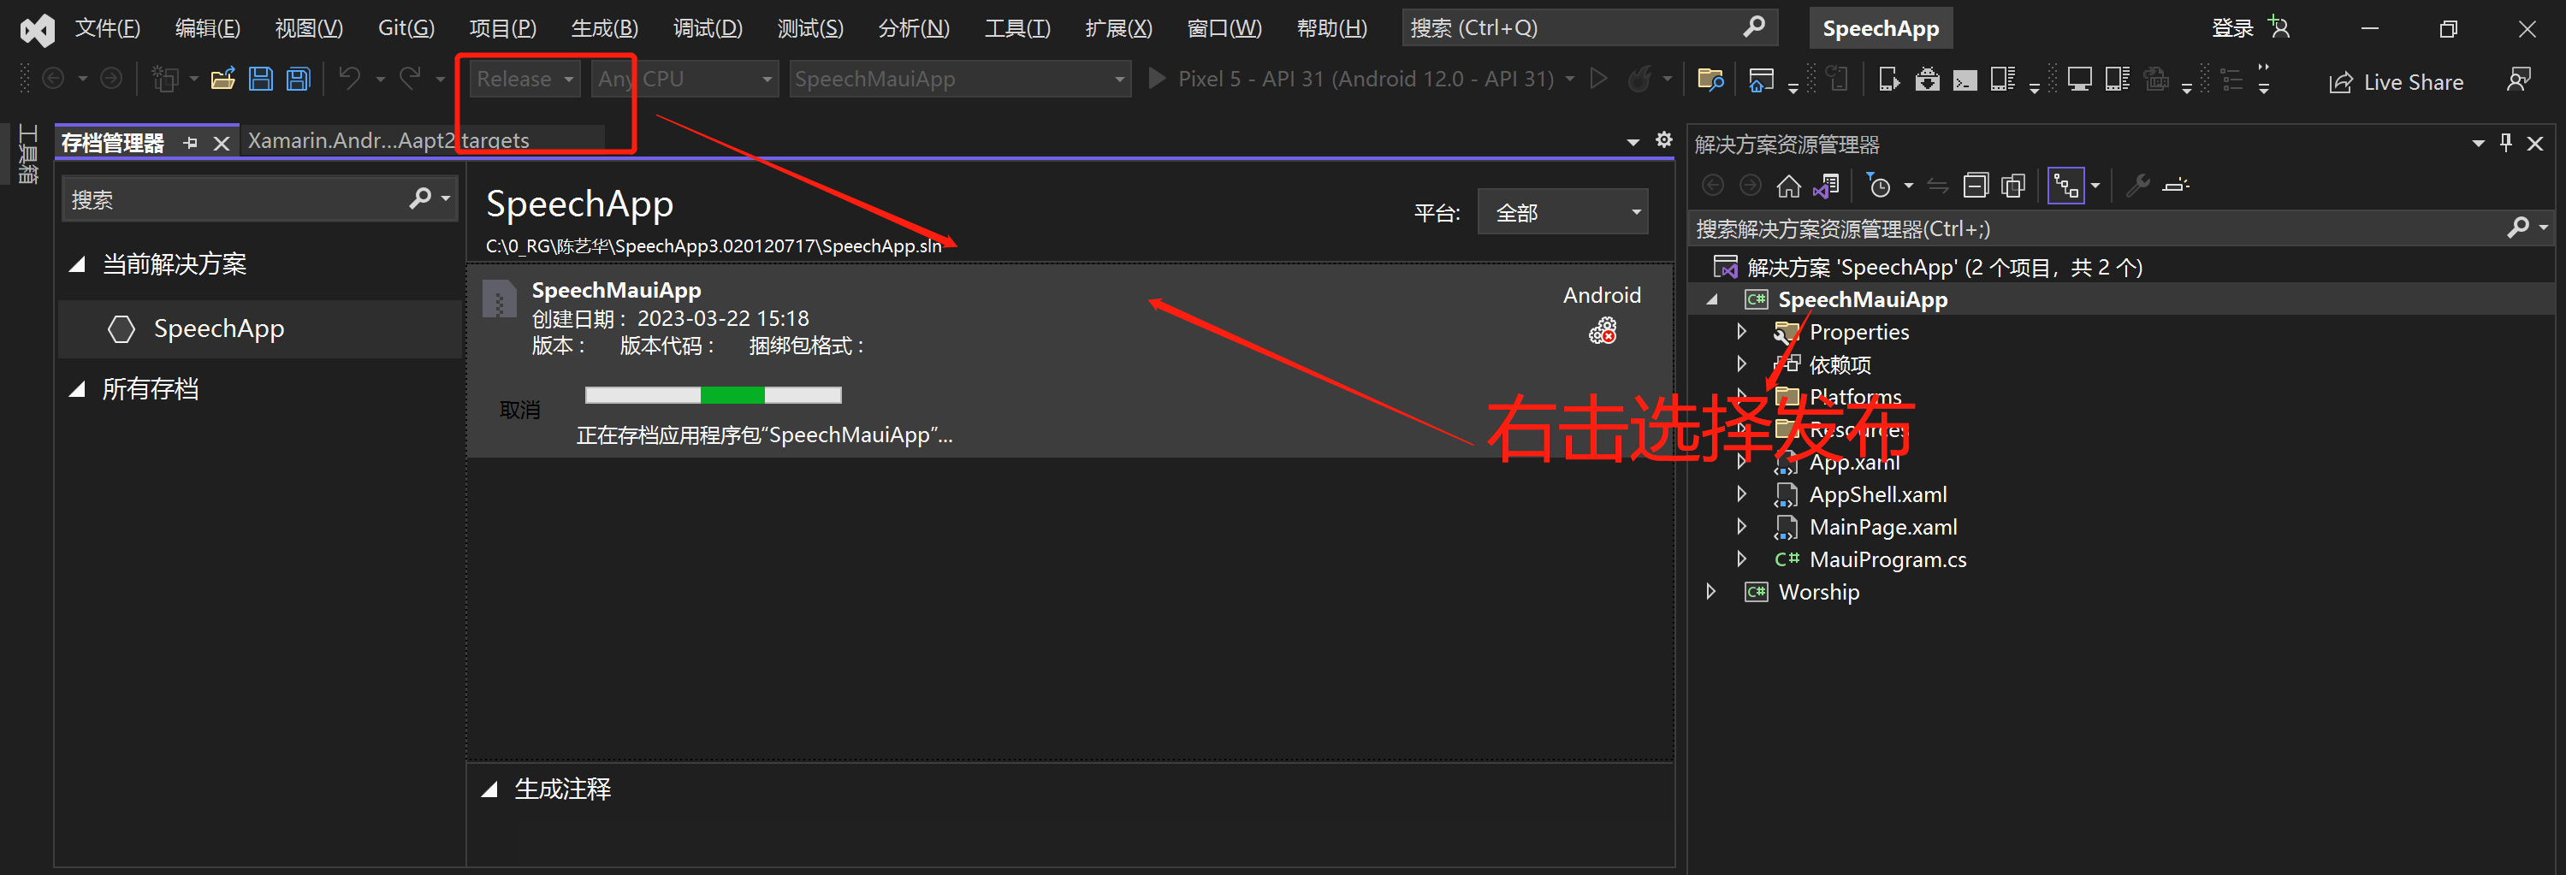Open the Release configuration dropdown
The image size is (2566, 875).
point(525,79)
